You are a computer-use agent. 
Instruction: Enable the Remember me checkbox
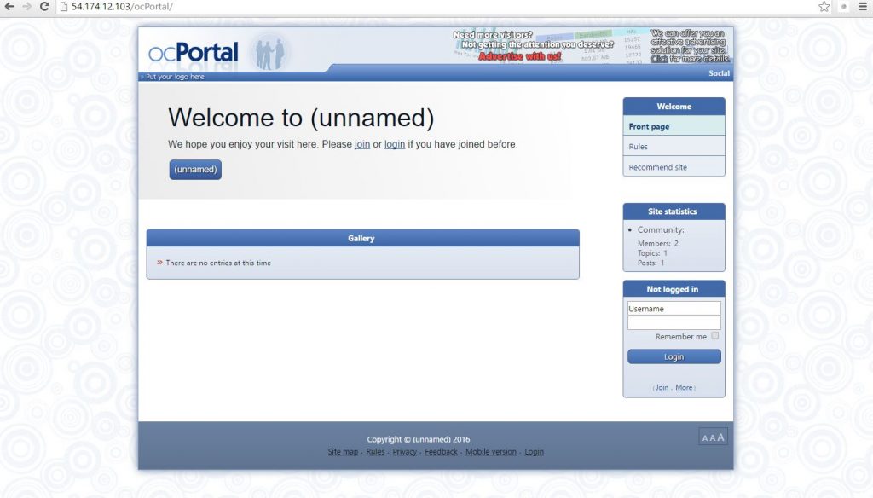point(714,336)
